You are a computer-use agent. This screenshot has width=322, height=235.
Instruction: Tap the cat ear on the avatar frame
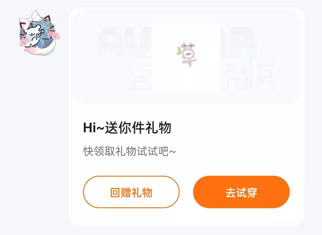tap(48, 19)
